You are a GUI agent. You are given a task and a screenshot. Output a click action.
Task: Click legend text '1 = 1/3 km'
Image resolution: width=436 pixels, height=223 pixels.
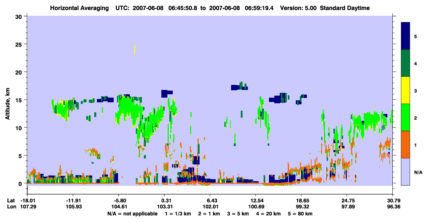click(178, 214)
